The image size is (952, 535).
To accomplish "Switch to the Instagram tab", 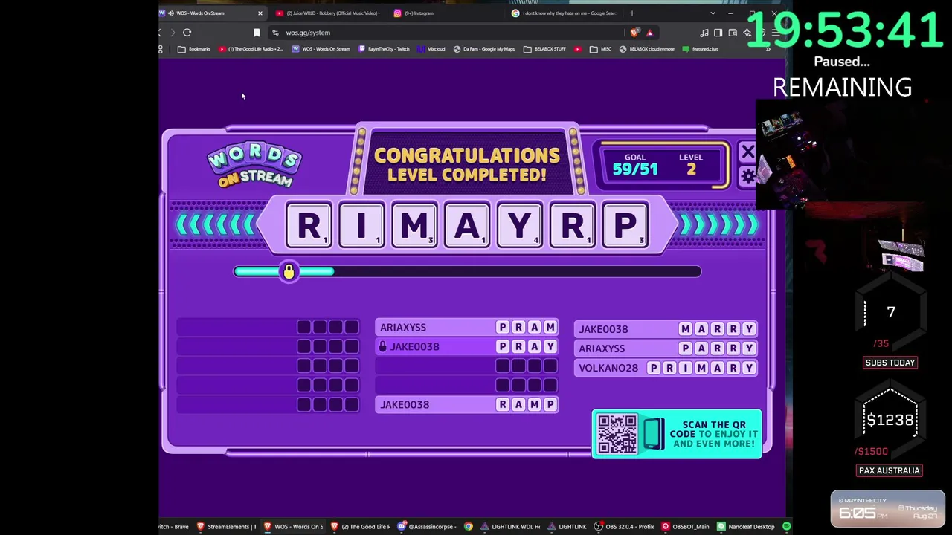I will click(x=446, y=13).
